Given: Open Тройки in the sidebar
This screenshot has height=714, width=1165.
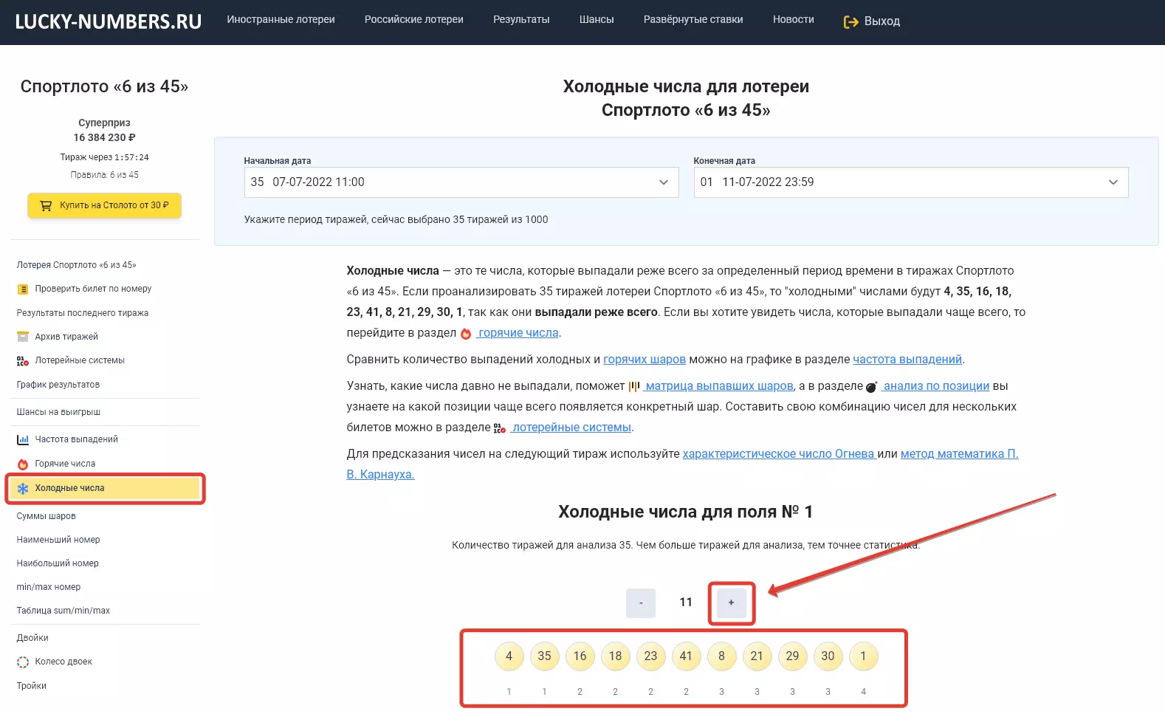Looking at the screenshot, I should click(x=32, y=686).
